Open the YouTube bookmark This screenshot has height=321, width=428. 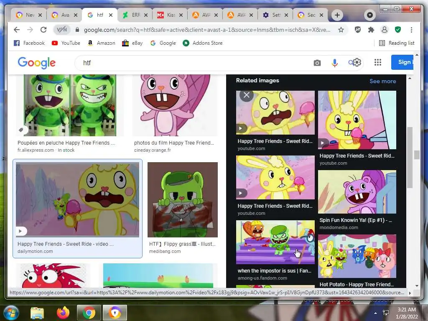(x=66, y=43)
